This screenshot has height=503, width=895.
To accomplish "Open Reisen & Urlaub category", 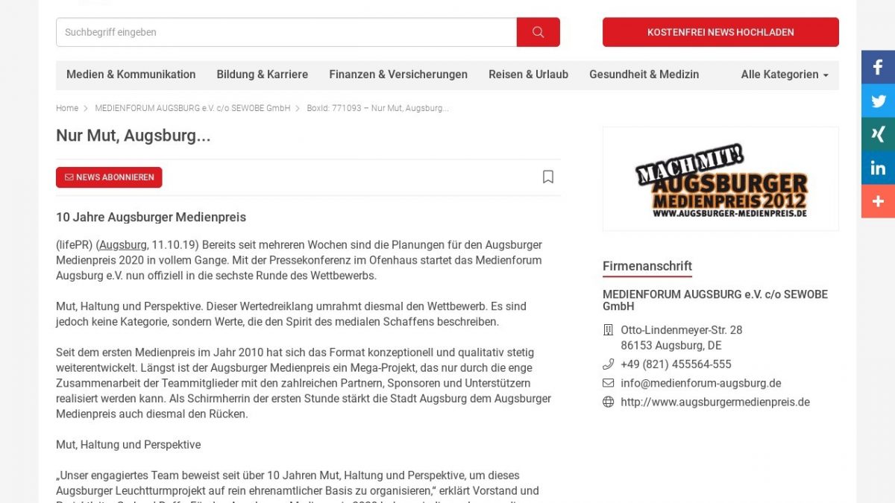I will [x=528, y=75].
